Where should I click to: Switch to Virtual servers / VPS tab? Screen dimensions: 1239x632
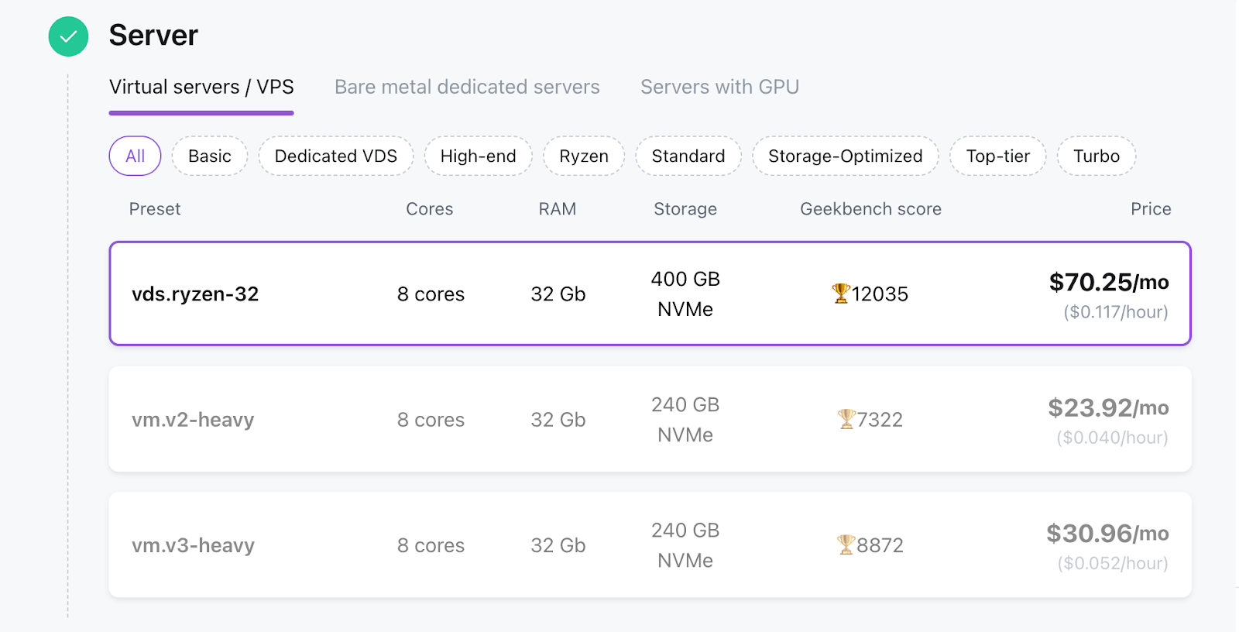point(201,87)
